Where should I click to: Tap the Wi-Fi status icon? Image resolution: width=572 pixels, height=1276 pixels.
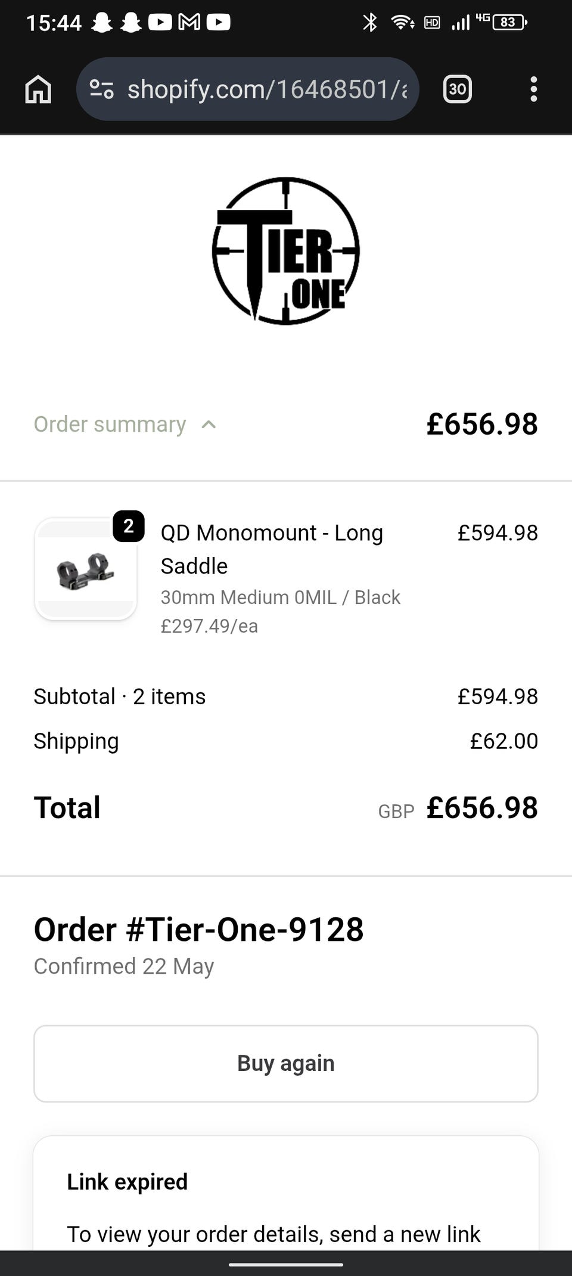[x=403, y=23]
